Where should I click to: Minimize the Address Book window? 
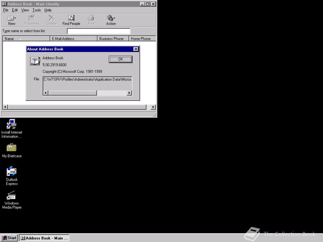click(142, 4)
